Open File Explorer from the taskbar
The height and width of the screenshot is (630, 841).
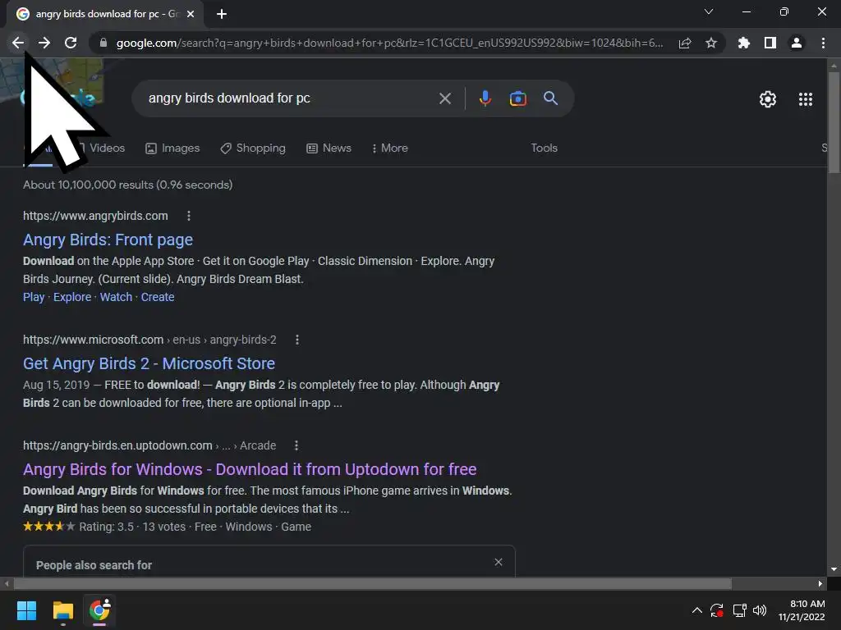[62, 610]
